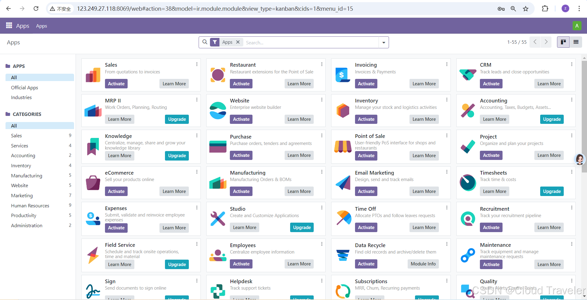Image resolution: width=587 pixels, height=300 pixels.
Task: Open the Apps top menu item
Action: (x=42, y=26)
